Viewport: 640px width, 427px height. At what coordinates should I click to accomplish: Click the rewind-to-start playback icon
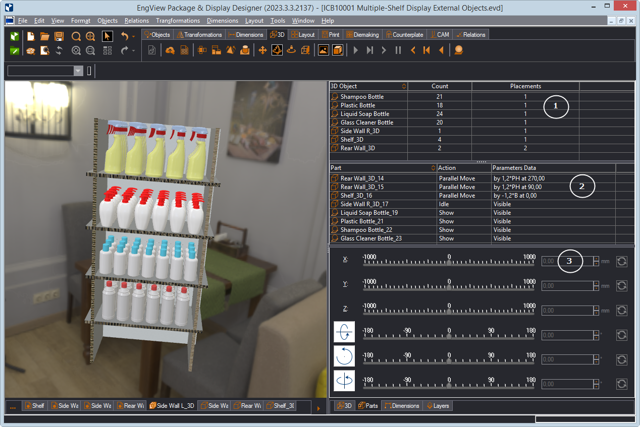click(x=426, y=50)
